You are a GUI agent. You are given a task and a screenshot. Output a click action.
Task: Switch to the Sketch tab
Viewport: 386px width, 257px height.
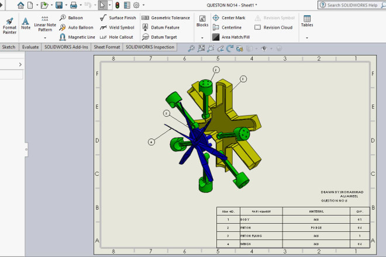pyautogui.click(x=9, y=47)
